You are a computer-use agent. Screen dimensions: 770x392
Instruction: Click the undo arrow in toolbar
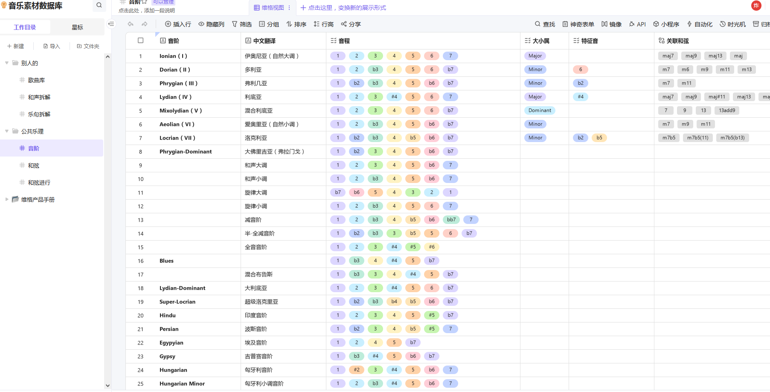pyautogui.click(x=131, y=24)
